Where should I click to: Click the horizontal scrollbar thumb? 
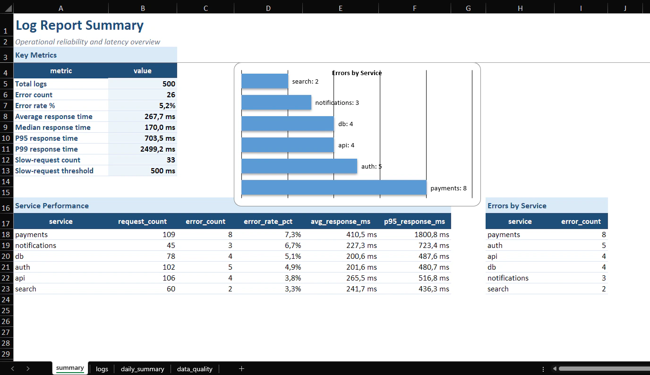click(x=604, y=369)
